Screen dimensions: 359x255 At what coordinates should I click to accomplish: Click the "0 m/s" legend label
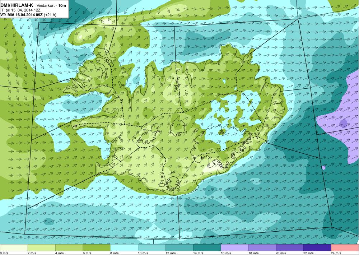[4, 253]
